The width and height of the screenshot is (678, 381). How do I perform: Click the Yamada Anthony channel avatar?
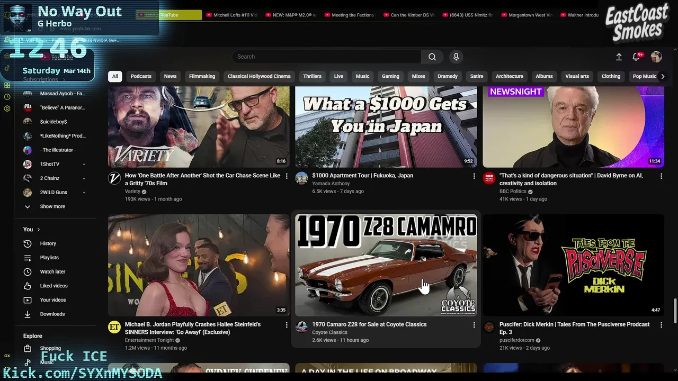coord(301,178)
